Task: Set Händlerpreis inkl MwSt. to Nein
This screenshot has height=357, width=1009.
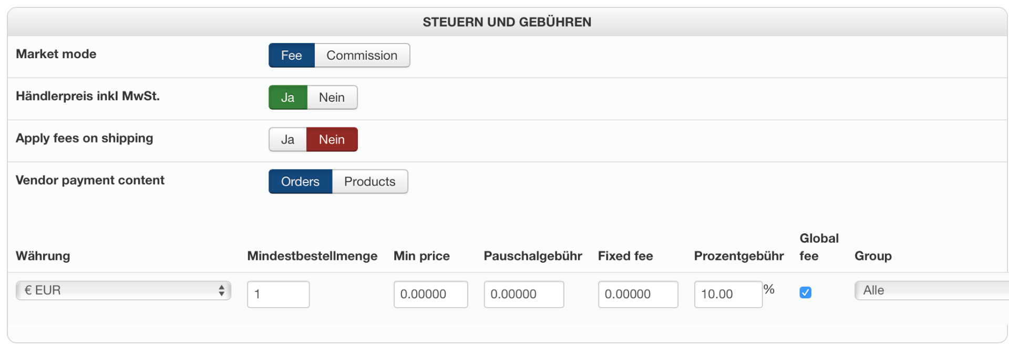Action: tap(332, 98)
